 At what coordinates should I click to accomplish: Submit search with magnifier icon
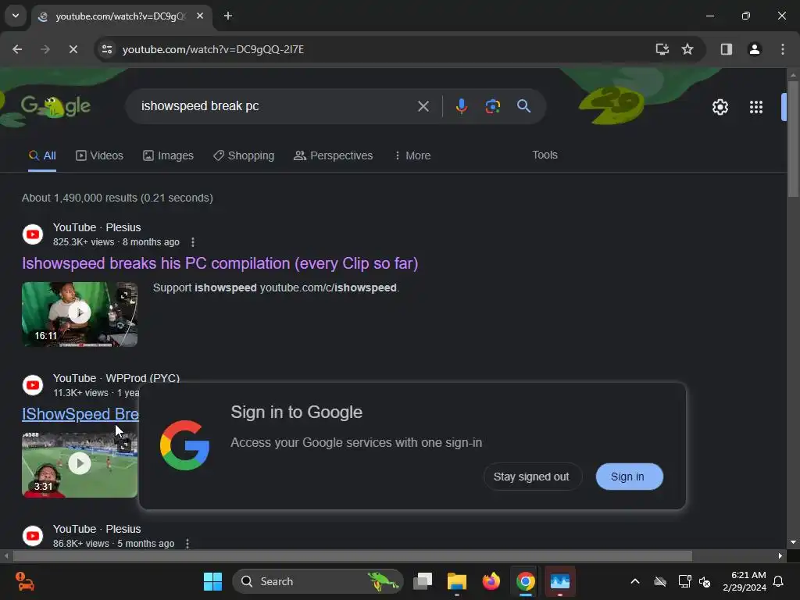pos(524,106)
